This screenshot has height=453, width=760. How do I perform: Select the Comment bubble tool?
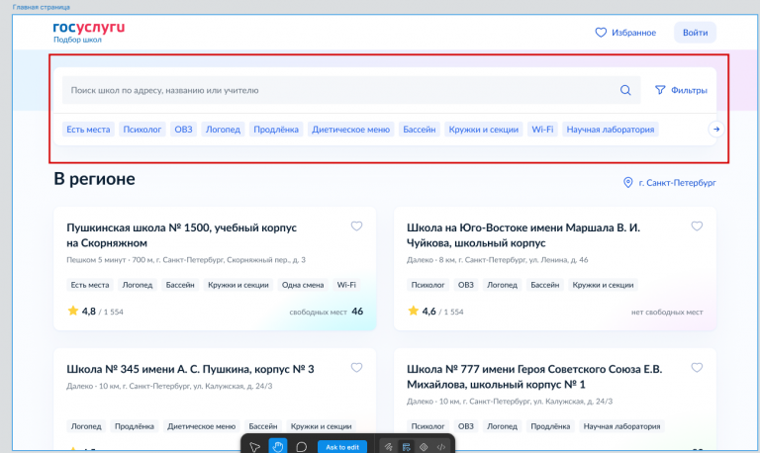(x=301, y=447)
